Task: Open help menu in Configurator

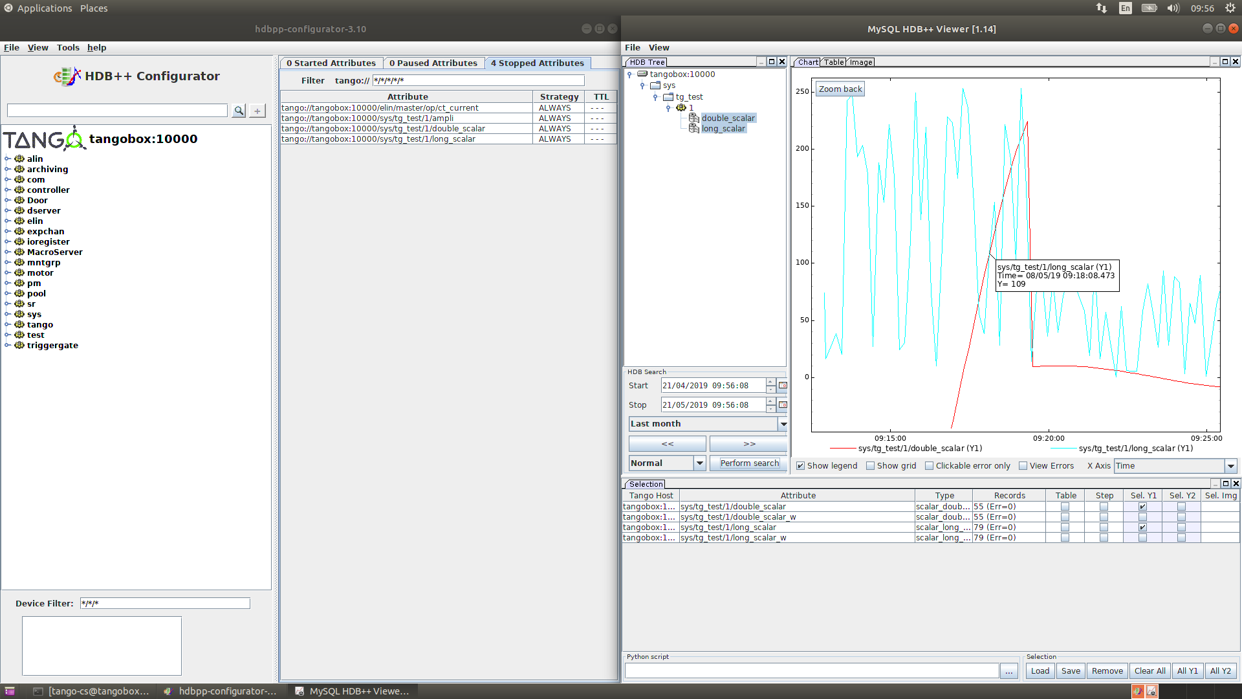Action: tap(96, 47)
